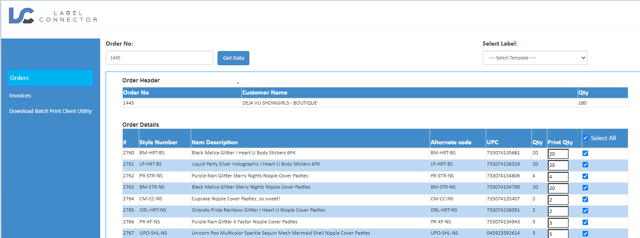Click the Black Malice Glitter I Heart U description
Screen dimensions: 640x238
pos(244,153)
